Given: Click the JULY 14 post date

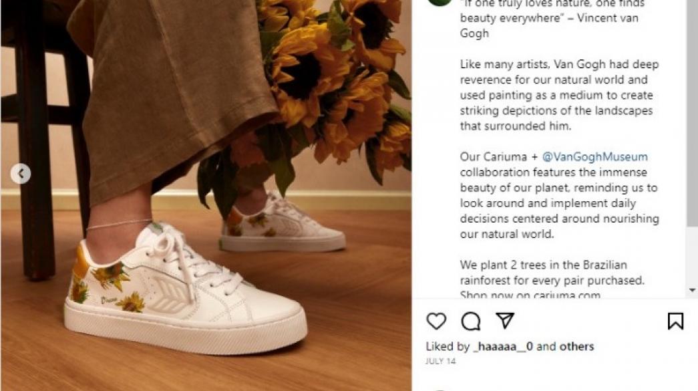Looking at the screenshot, I should [x=440, y=361].
